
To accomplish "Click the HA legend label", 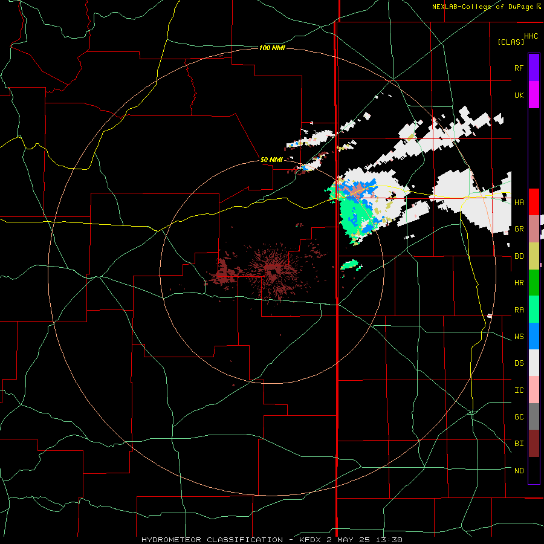I will pyautogui.click(x=519, y=202).
